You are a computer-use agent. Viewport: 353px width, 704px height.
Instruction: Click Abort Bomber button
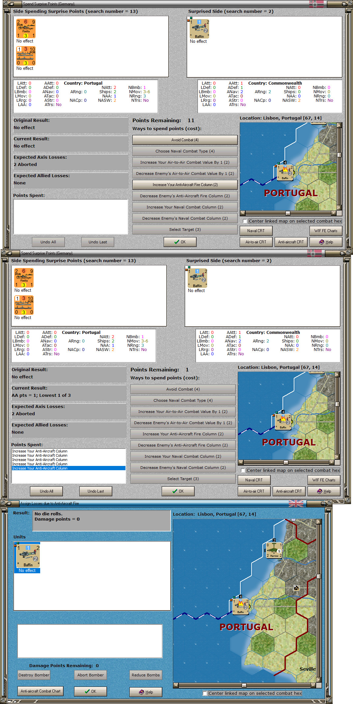click(91, 675)
